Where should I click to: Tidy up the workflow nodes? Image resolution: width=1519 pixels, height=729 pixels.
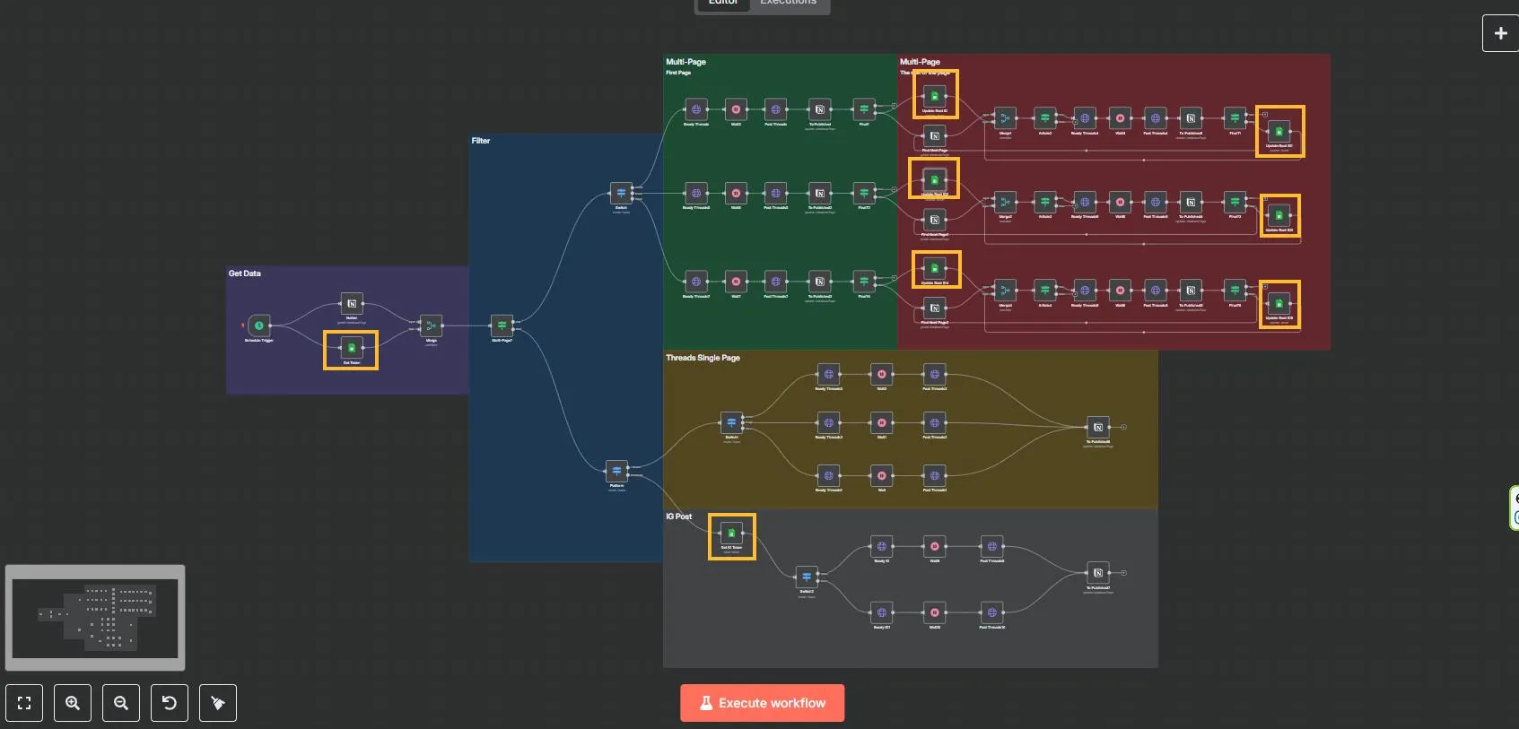point(218,703)
